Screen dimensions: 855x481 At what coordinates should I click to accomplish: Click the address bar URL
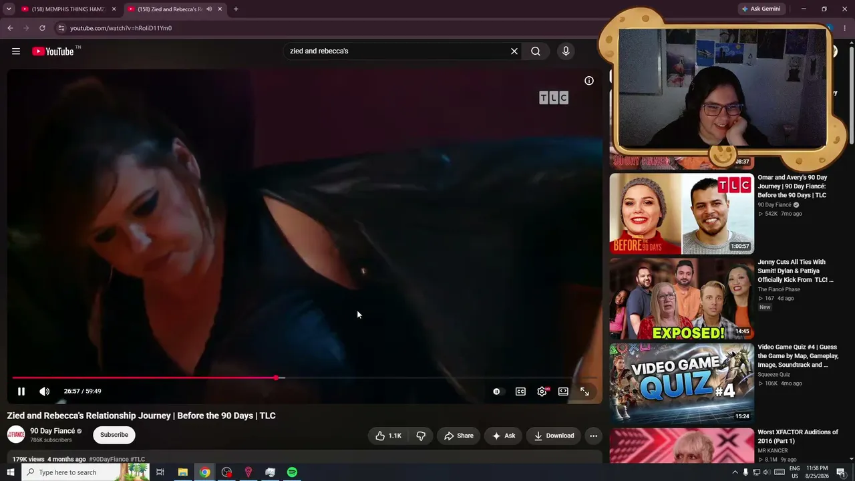pos(121,28)
